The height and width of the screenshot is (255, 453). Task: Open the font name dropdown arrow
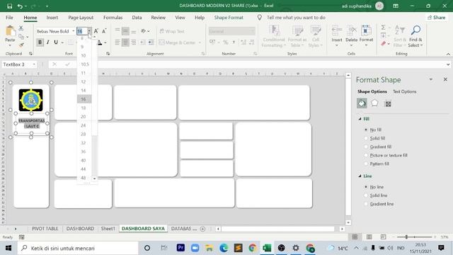coord(74,31)
